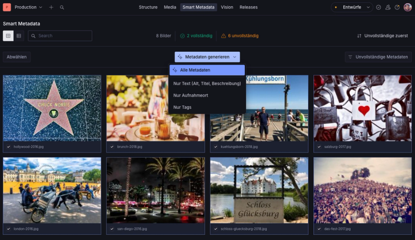Open Unvollständige zuerst sort dropdown
The height and width of the screenshot is (240, 415).
pyautogui.click(x=382, y=36)
